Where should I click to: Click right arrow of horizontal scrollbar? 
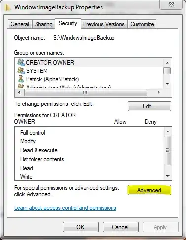[158, 92]
